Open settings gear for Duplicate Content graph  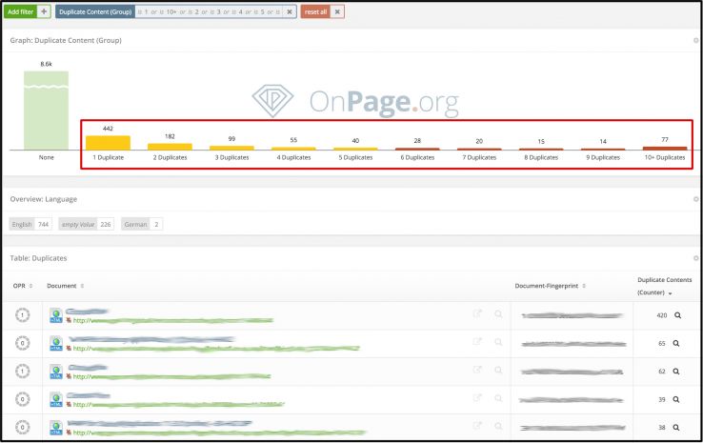click(x=695, y=40)
